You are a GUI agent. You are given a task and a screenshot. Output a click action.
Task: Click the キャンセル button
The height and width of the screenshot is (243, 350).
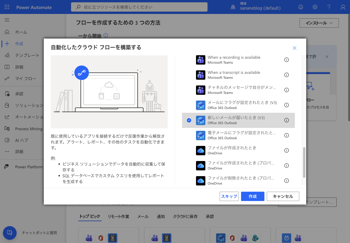(283, 196)
